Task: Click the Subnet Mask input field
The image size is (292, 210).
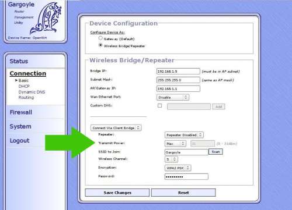Action: tap(178, 80)
